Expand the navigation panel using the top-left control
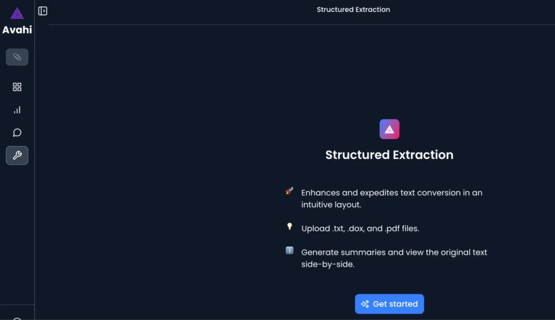Screen dimensions: 555x320 pyautogui.click(x=43, y=11)
